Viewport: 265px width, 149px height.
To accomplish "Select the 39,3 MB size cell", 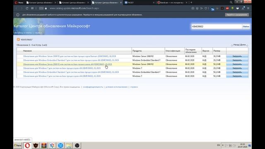I will [217, 56].
